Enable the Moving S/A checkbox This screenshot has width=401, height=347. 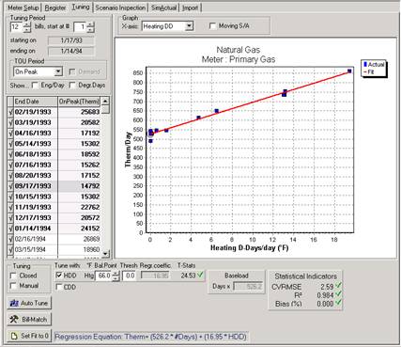click(212, 26)
